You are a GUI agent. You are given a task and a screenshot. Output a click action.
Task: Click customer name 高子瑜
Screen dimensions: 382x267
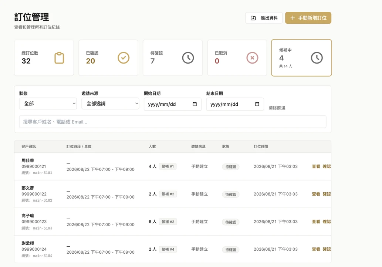28,216
